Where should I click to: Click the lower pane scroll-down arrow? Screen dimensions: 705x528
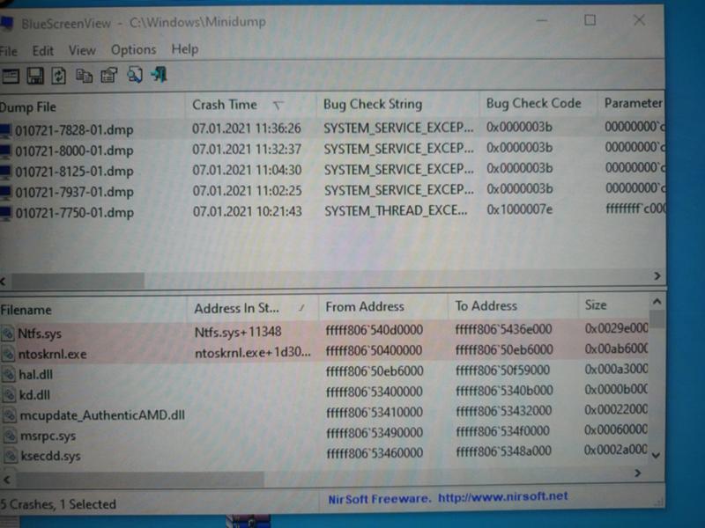(x=655, y=455)
